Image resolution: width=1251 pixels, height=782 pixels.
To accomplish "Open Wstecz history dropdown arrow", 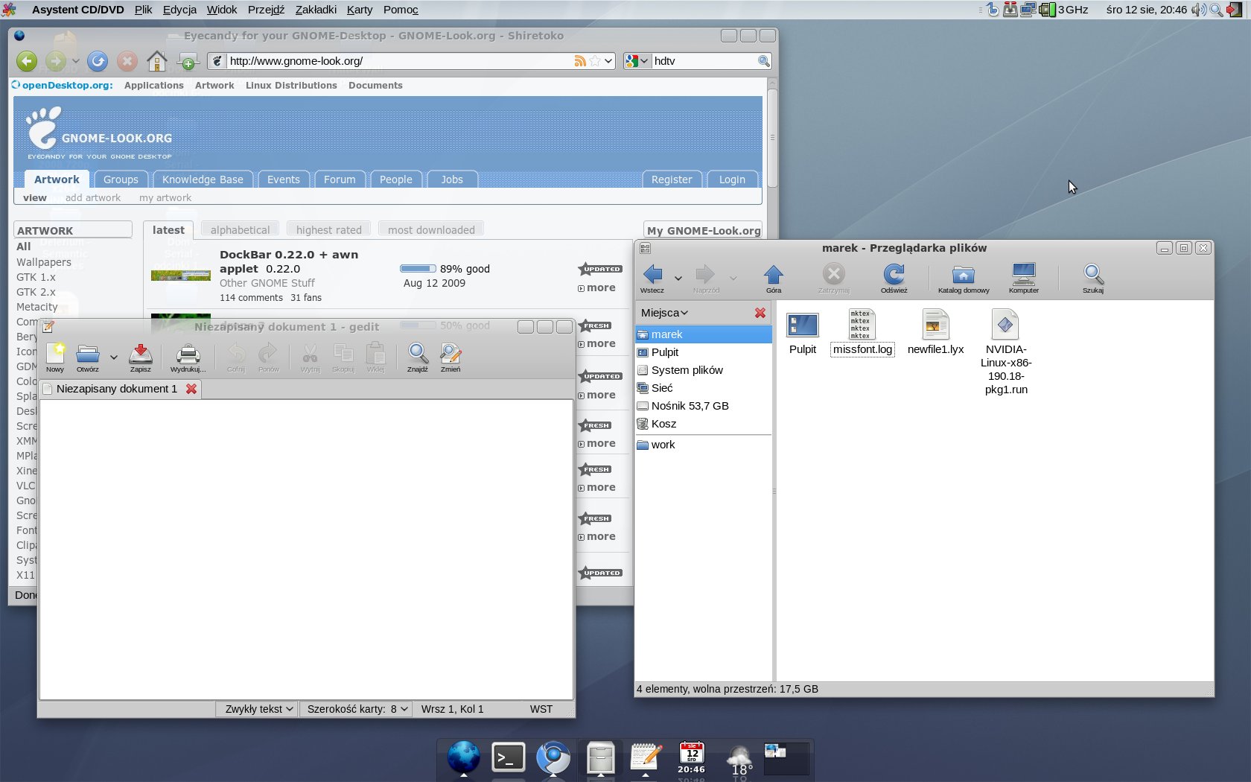I will click(678, 279).
